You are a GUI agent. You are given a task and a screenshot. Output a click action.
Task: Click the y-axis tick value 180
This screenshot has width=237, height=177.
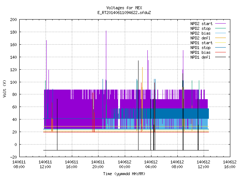click(x=13, y=32)
